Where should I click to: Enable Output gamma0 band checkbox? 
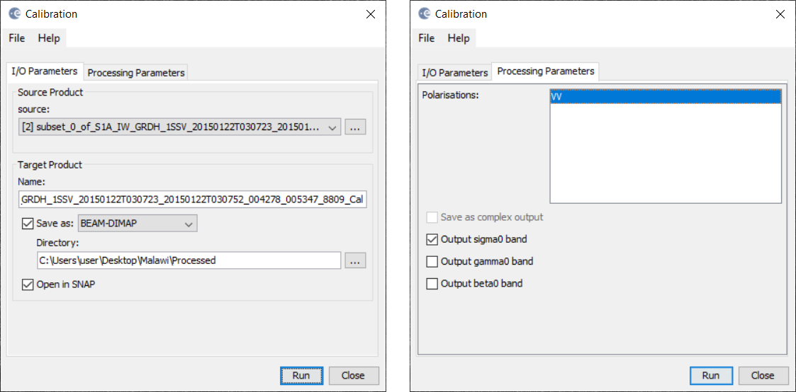(432, 261)
